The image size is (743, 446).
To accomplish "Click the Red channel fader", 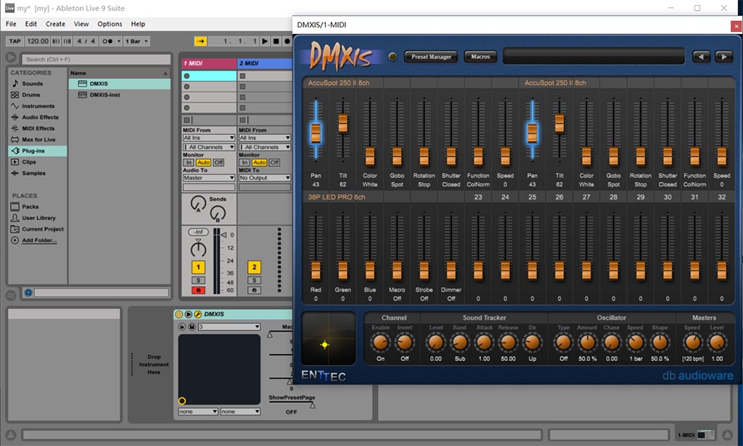I will click(x=316, y=271).
